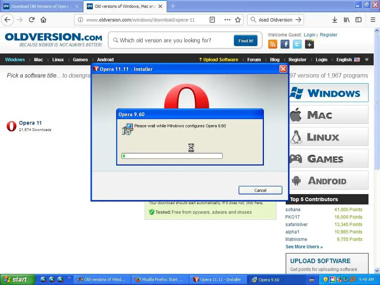380x285 pixels.
Task: Open the Firefox hamburger menu
Action: pos(373,20)
